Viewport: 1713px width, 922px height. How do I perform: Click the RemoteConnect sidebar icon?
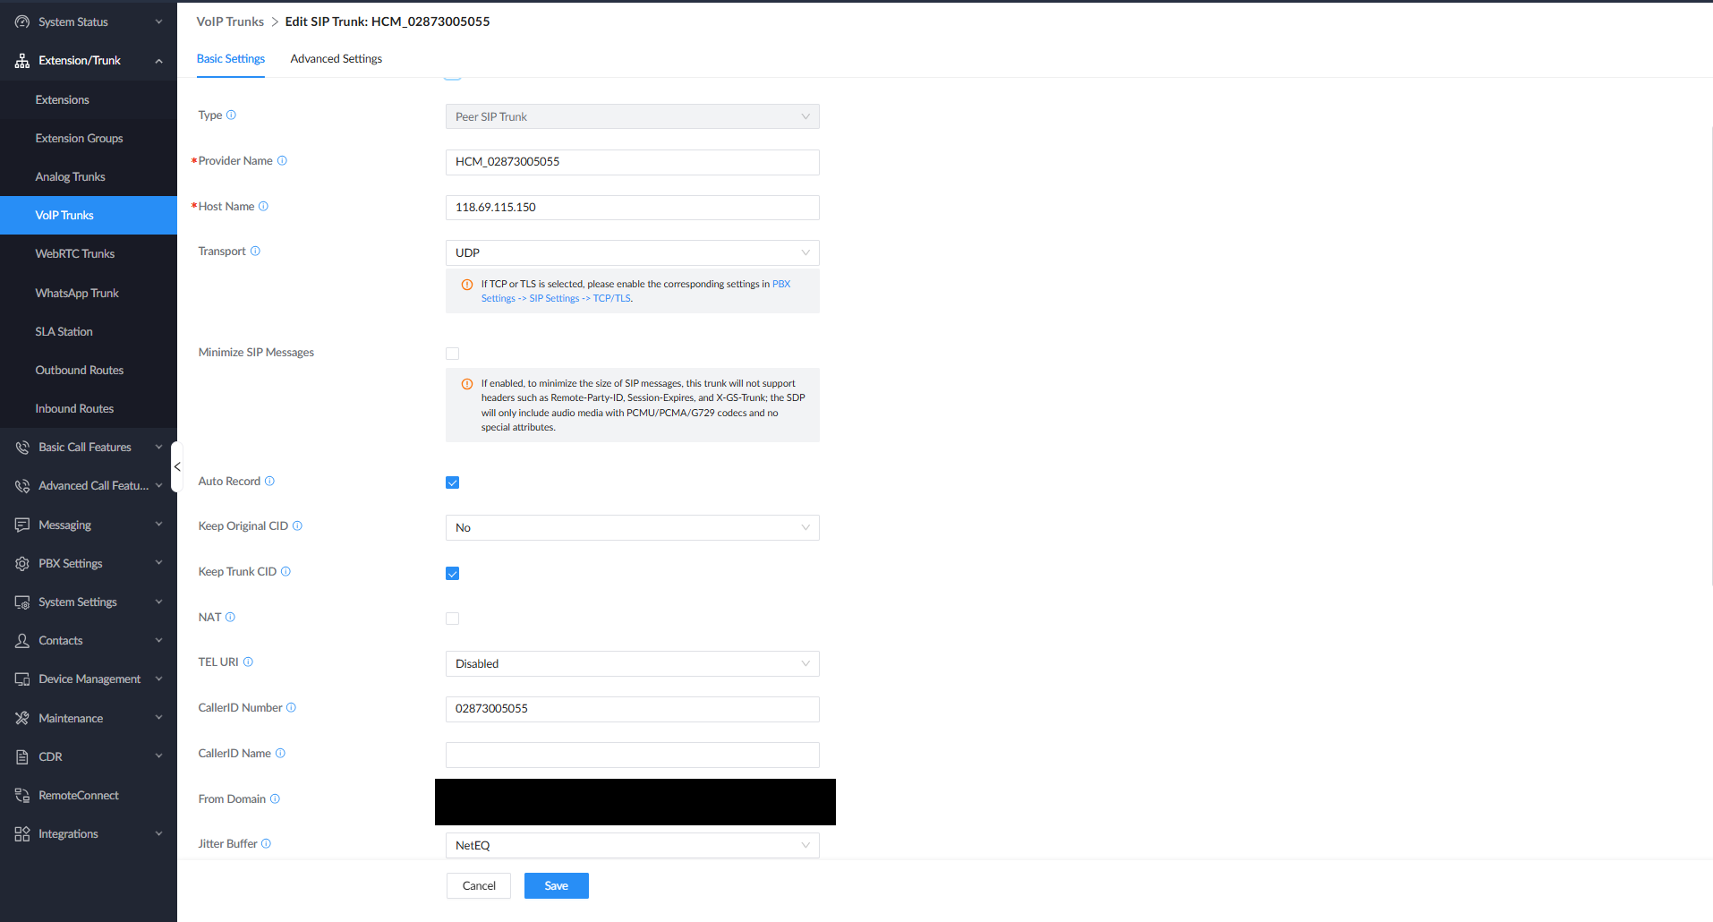[22, 795]
